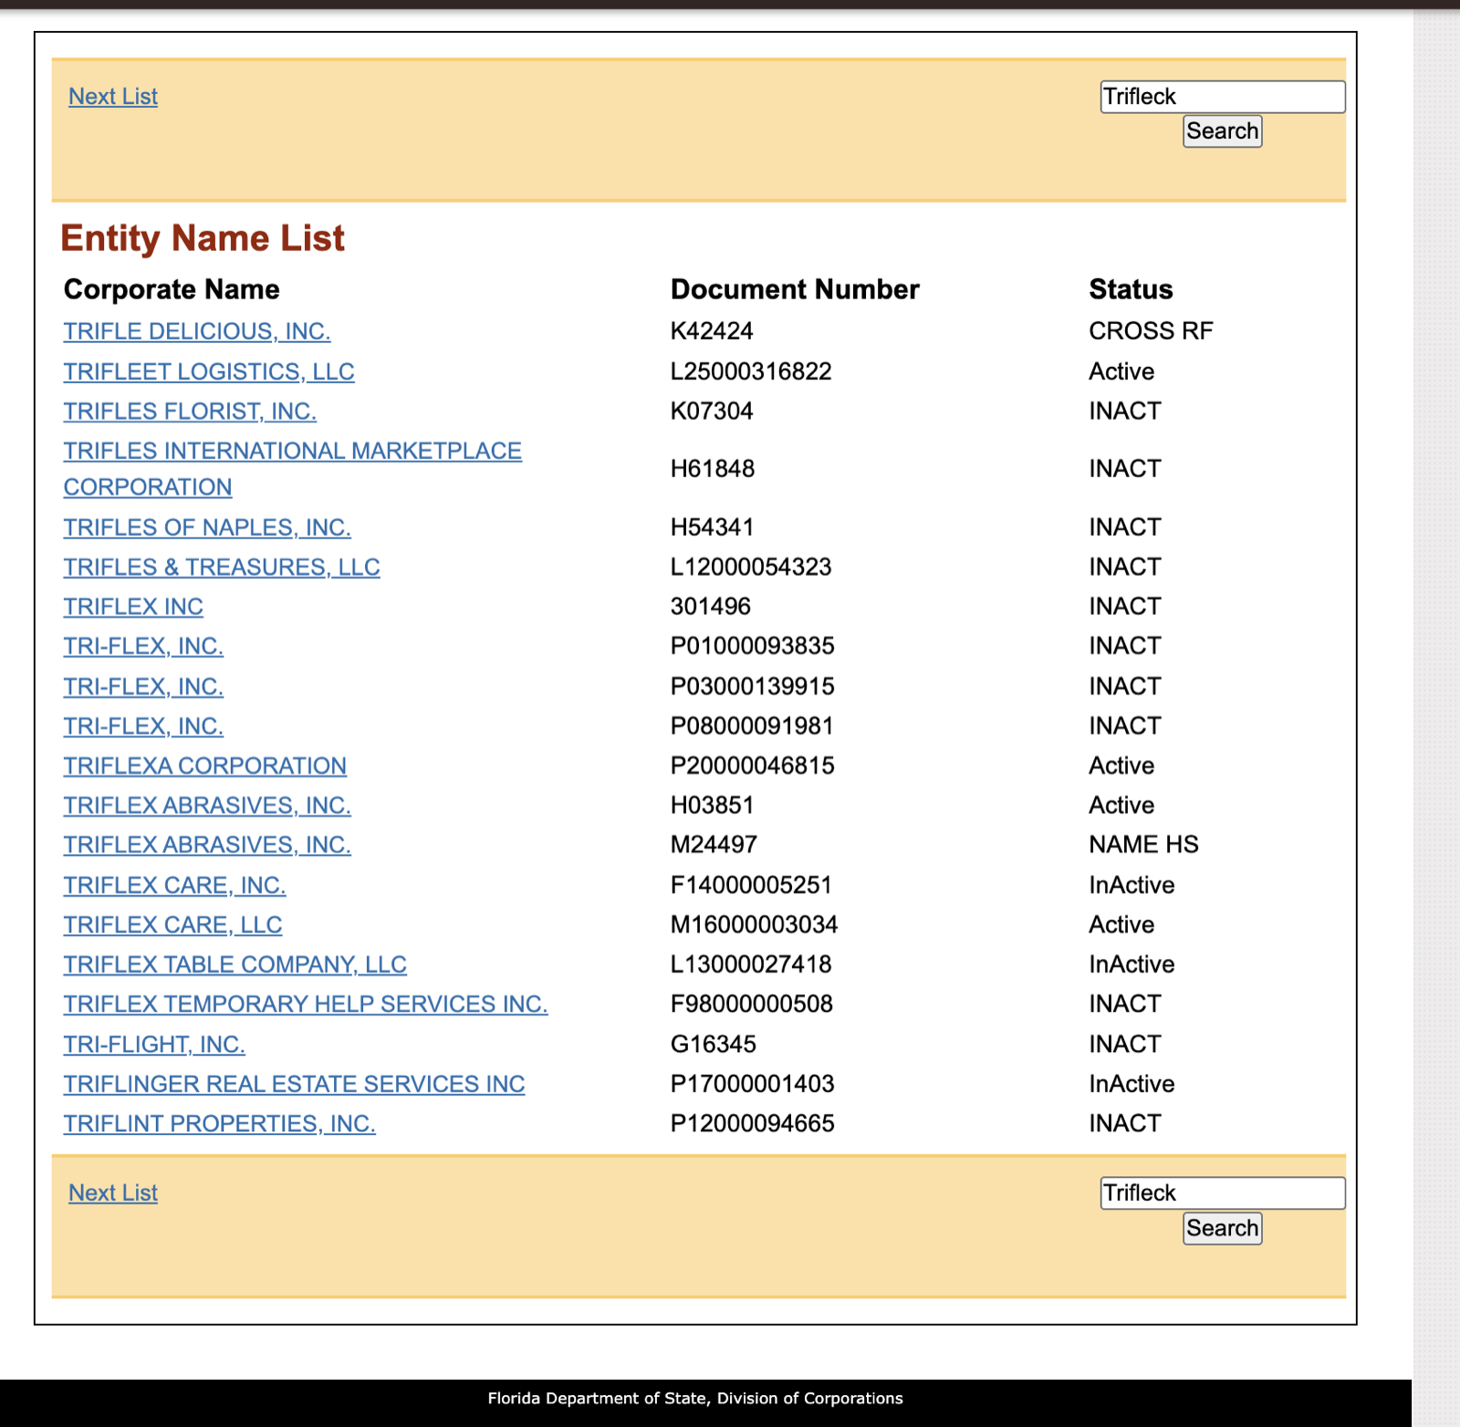Open TRI-FLEX, INC. with document P08000091981
This screenshot has width=1460, height=1427.
(143, 726)
